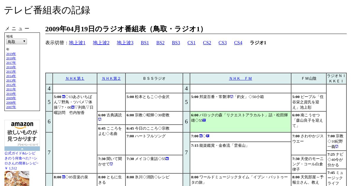This screenshot has height=186, width=355.
Task: Click the weather icon in バロックの森 cell
Action: point(204,120)
